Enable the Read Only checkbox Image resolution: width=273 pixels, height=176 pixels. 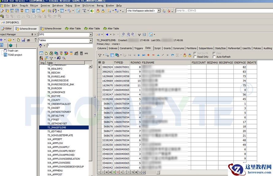pos(195,57)
